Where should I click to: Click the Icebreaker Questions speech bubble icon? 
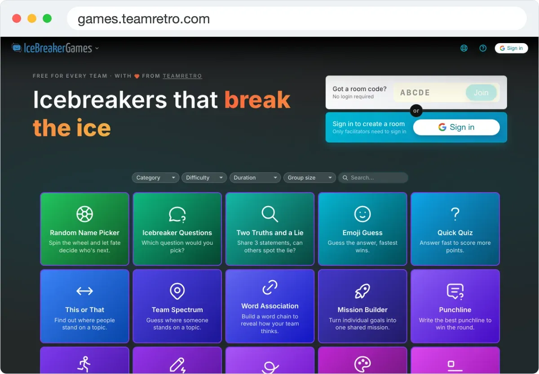(x=177, y=214)
